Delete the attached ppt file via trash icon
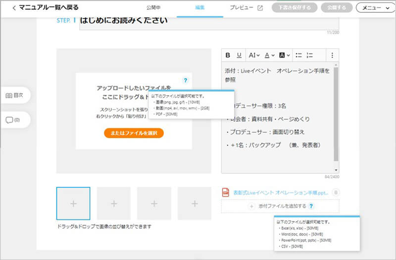The image size is (396, 260). [x=336, y=193]
